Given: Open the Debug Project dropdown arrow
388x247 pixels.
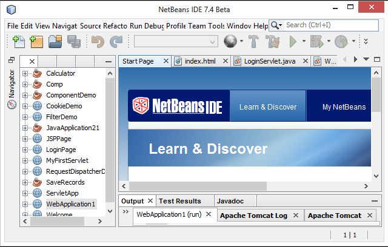Looking at the screenshot, I should coord(329,41).
